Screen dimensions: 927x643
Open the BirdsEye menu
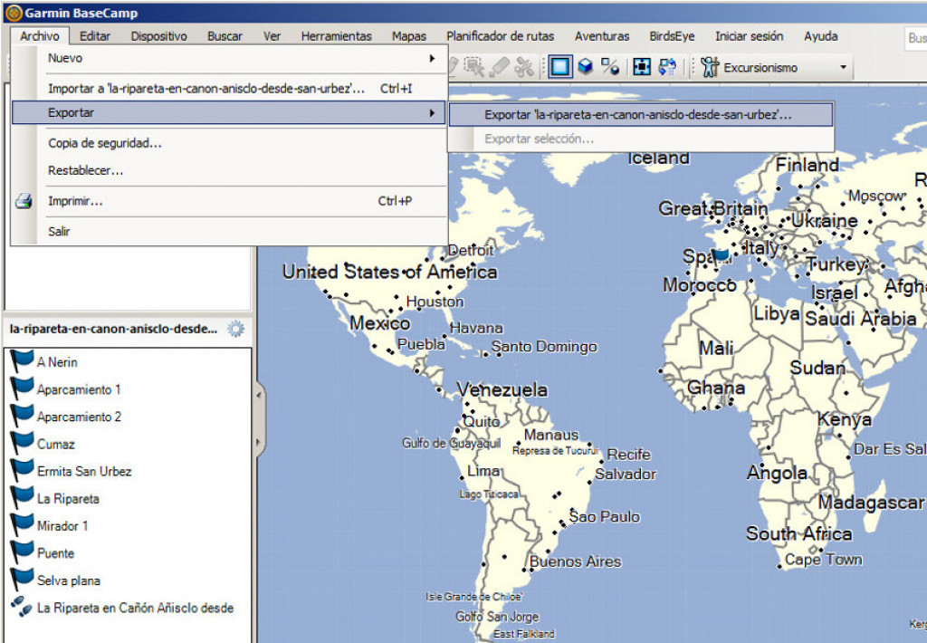point(672,36)
